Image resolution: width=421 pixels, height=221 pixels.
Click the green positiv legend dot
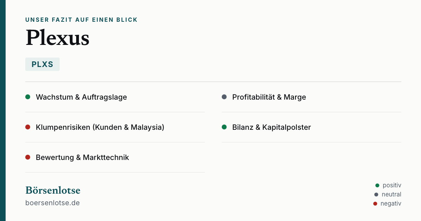[377, 185]
